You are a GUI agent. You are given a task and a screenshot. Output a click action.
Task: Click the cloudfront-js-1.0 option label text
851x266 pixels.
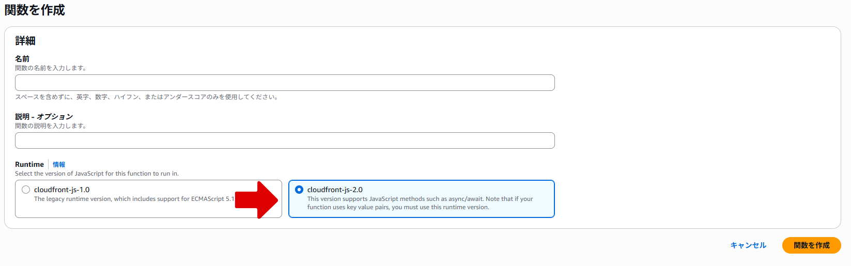[x=62, y=190]
